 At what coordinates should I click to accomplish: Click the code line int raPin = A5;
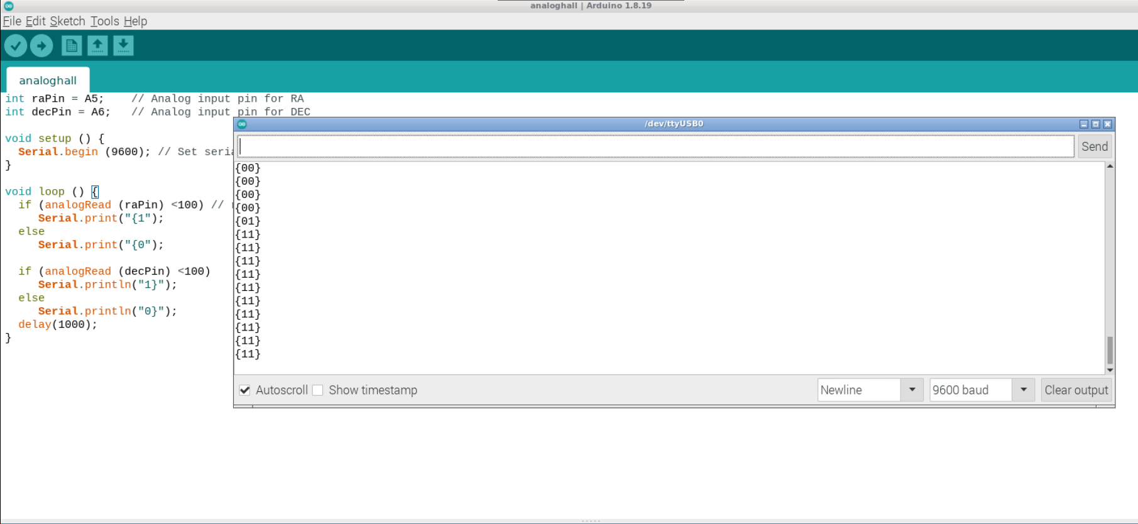pos(55,99)
